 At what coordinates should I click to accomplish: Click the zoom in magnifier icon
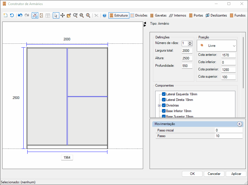click(75, 15)
